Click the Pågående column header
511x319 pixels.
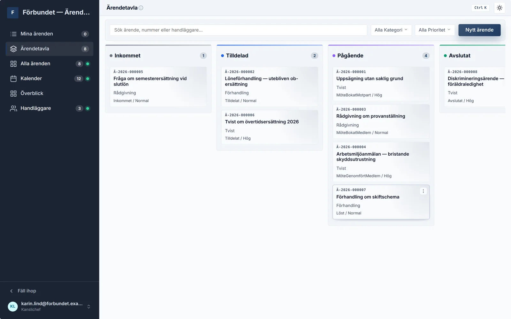pyautogui.click(x=381, y=56)
